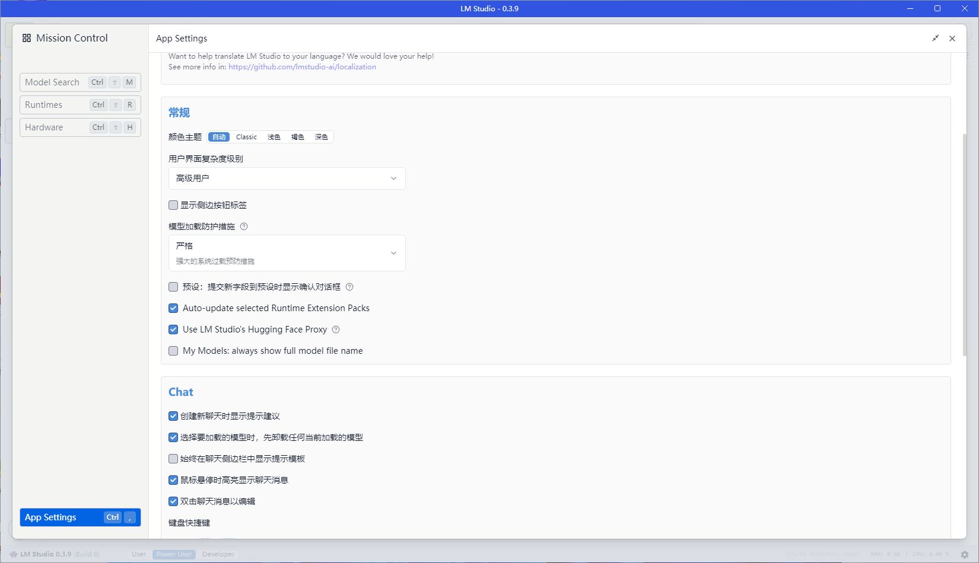Uncheck 鼠标悬停时高亮显示聊天消息
Viewport: 979px width, 563px height.
(173, 480)
